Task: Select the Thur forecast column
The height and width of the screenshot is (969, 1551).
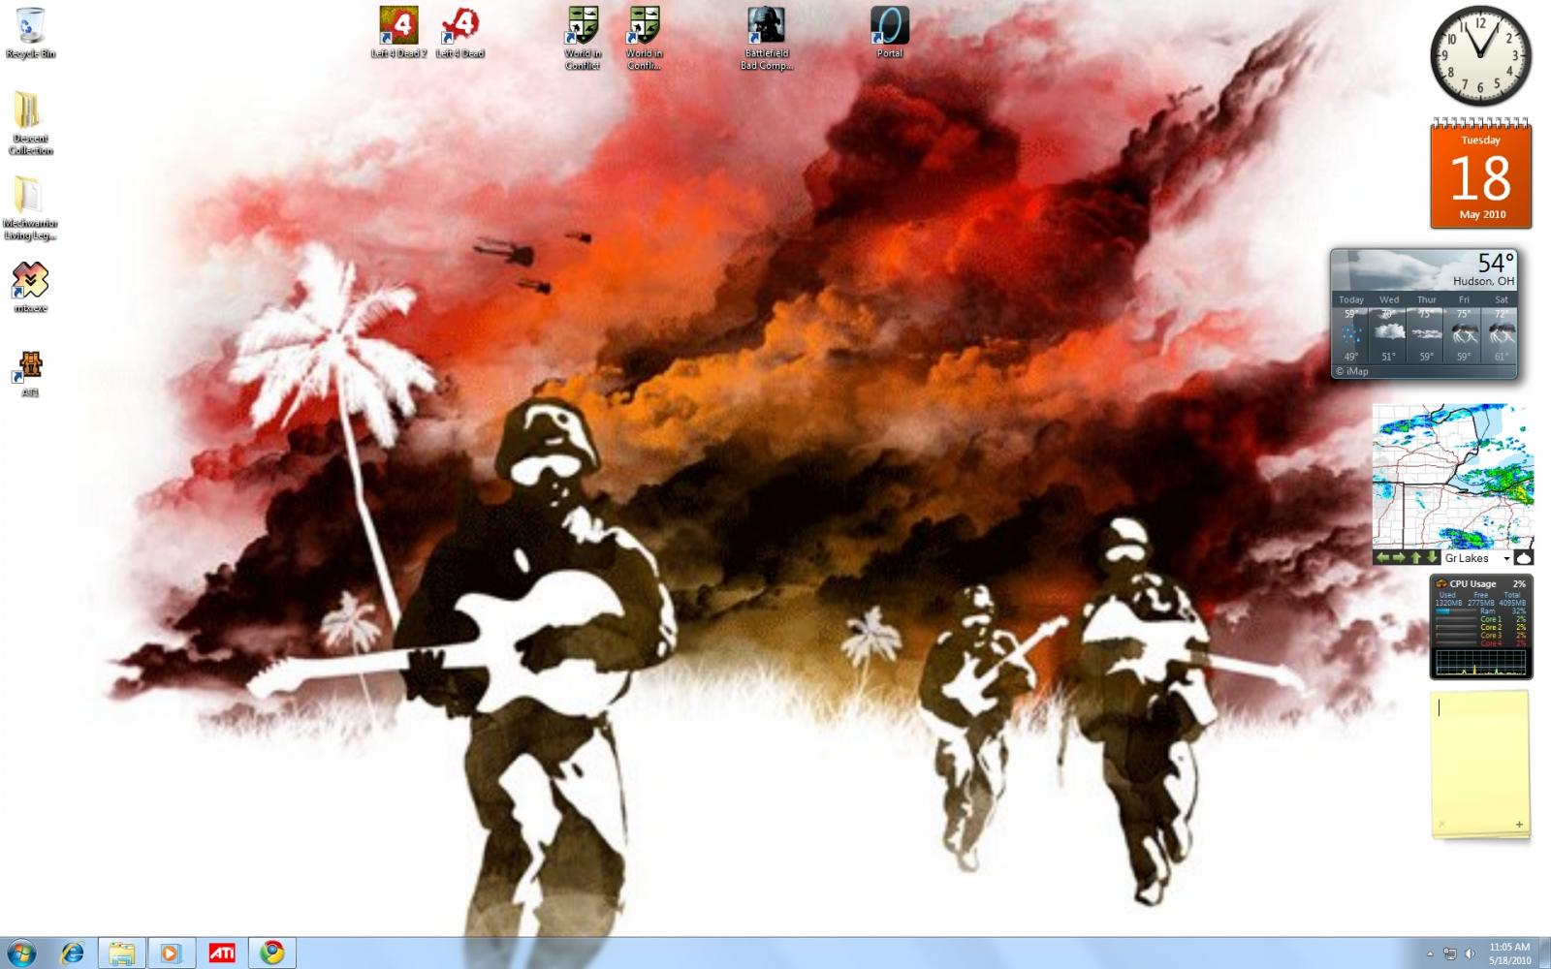Action: point(1426,329)
